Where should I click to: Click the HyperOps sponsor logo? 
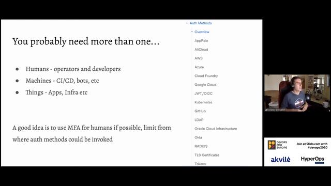coord(312,160)
